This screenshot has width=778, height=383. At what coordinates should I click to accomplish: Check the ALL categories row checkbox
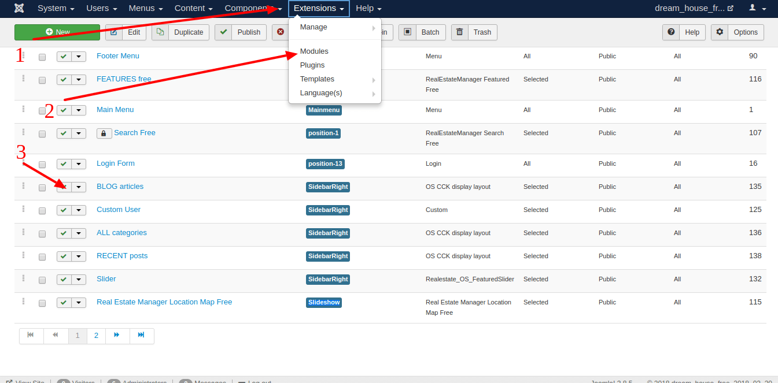[42, 234]
